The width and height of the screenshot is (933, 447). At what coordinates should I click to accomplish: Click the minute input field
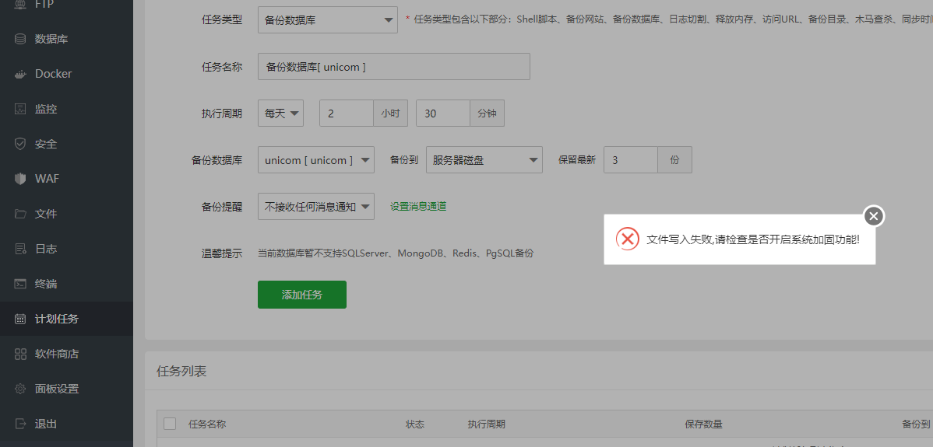pyautogui.click(x=442, y=113)
